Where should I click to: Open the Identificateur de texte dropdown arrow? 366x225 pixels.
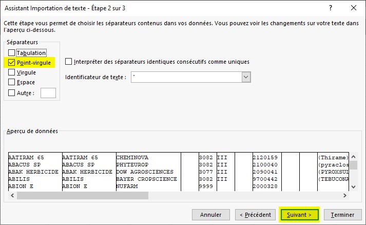(246, 77)
